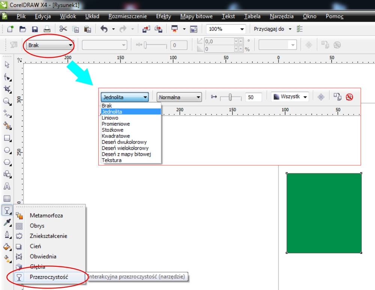The height and width of the screenshot is (290, 375).
Task: Select the Ellipse tool
Action: tap(7, 150)
